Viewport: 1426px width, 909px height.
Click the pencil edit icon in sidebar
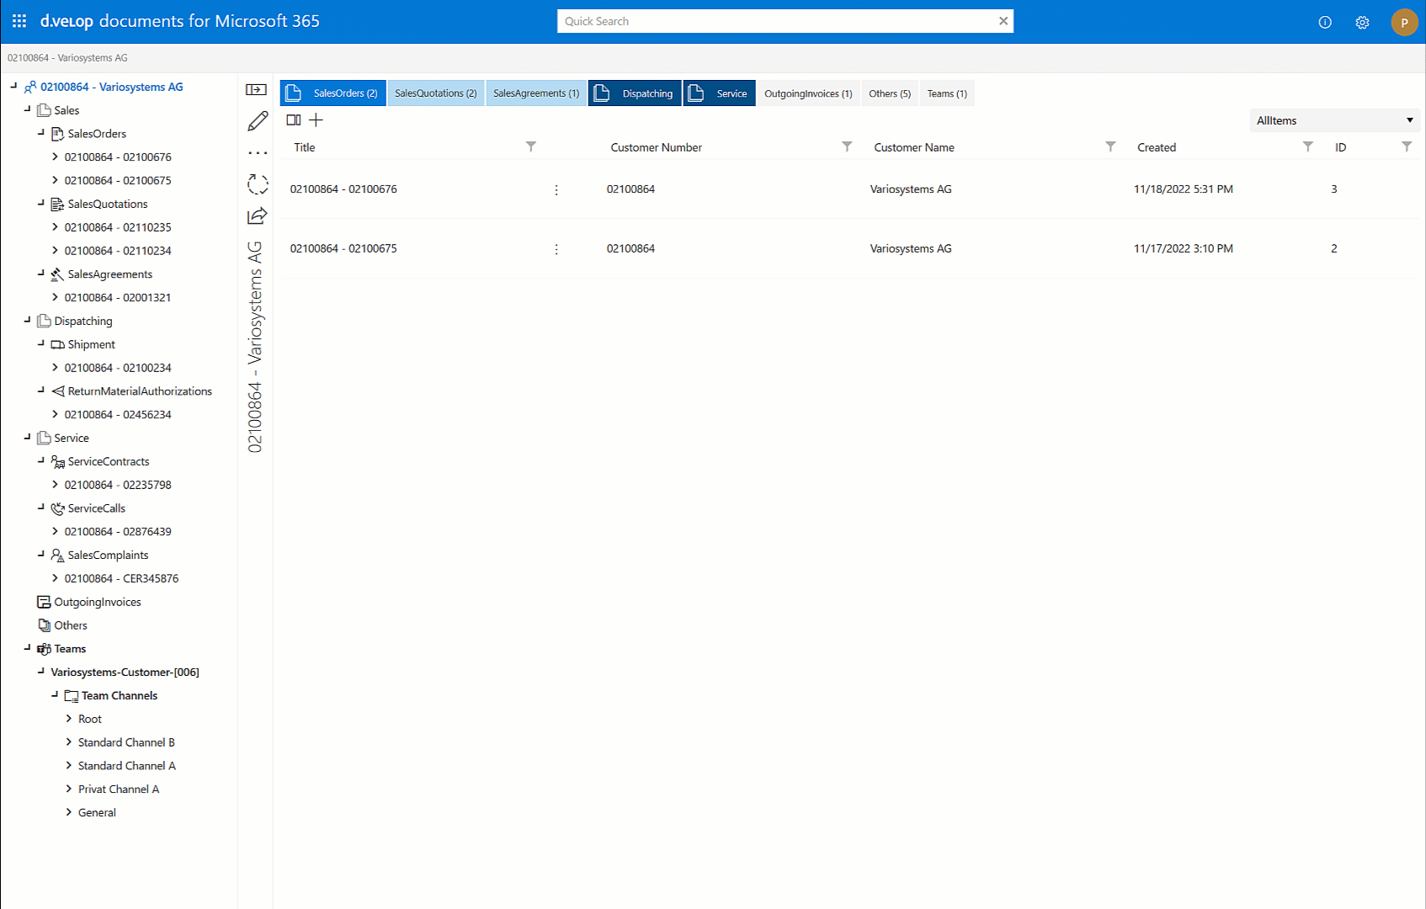258,121
